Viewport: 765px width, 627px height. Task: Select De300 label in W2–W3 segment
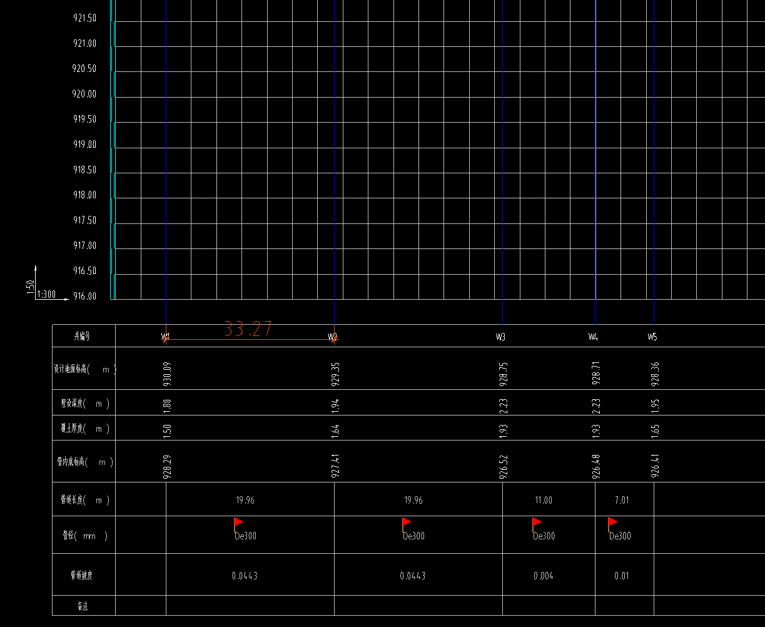coord(413,536)
